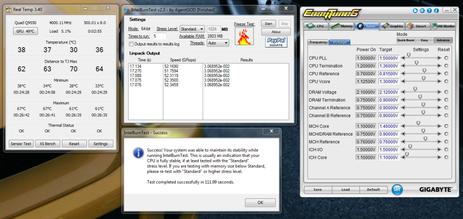Click left arrow of CPU Reference slider
This screenshot has height=219, width=463.
[403, 74]
